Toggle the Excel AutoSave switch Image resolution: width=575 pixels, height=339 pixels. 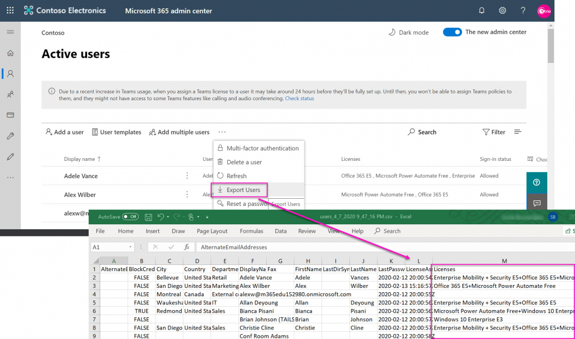click(x=130, y=217)
